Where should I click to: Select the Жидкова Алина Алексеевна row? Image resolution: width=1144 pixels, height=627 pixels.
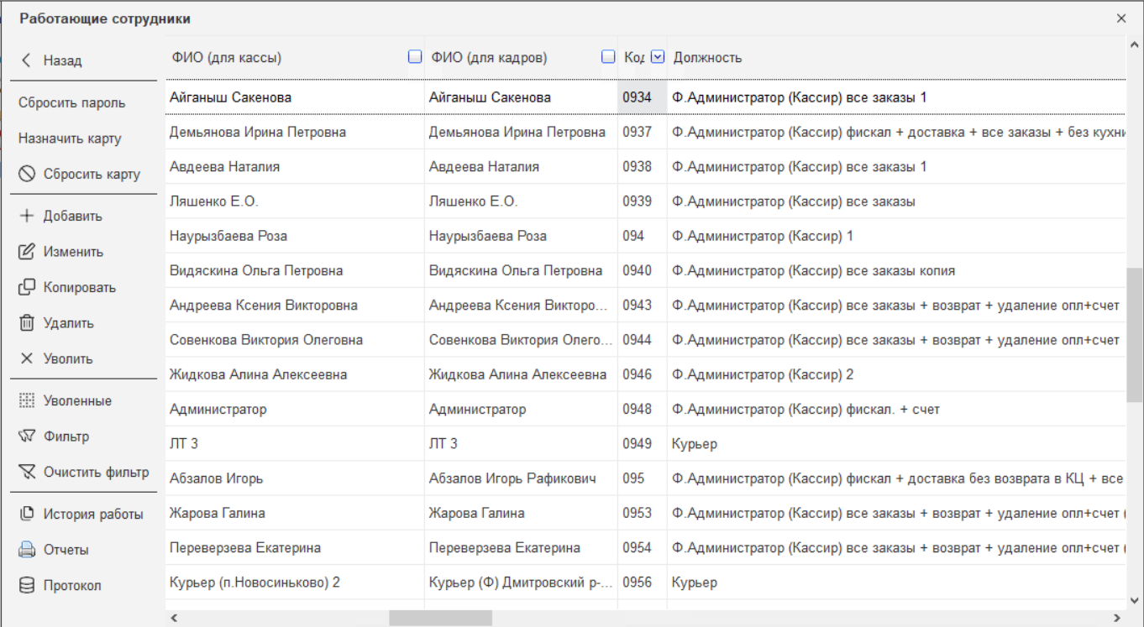pos(258,374)
